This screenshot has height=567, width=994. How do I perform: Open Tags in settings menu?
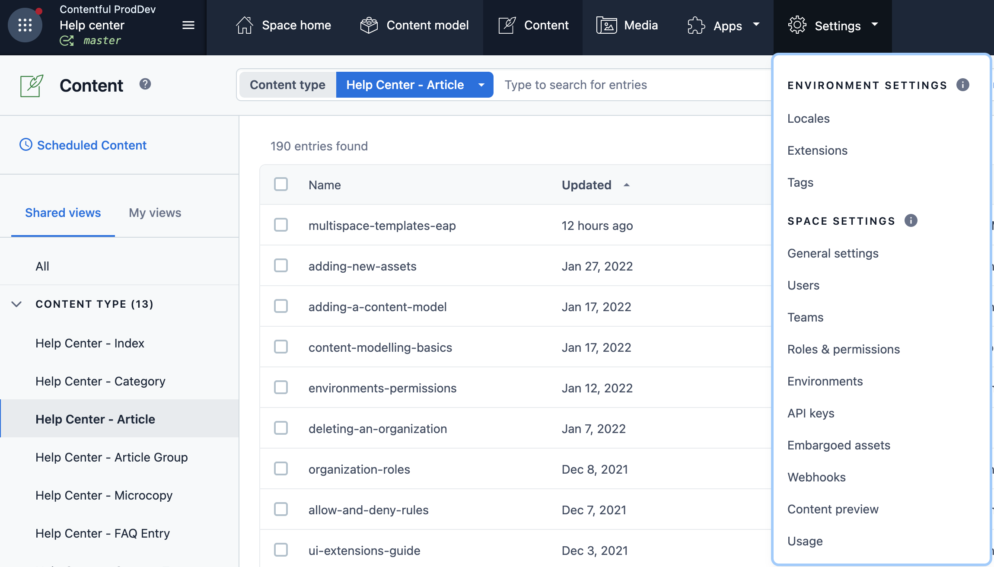(x=800, y=182)
